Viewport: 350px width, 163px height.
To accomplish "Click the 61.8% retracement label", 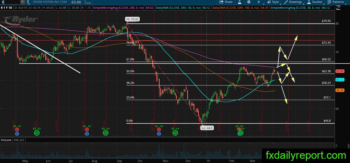I will point(130,60).
